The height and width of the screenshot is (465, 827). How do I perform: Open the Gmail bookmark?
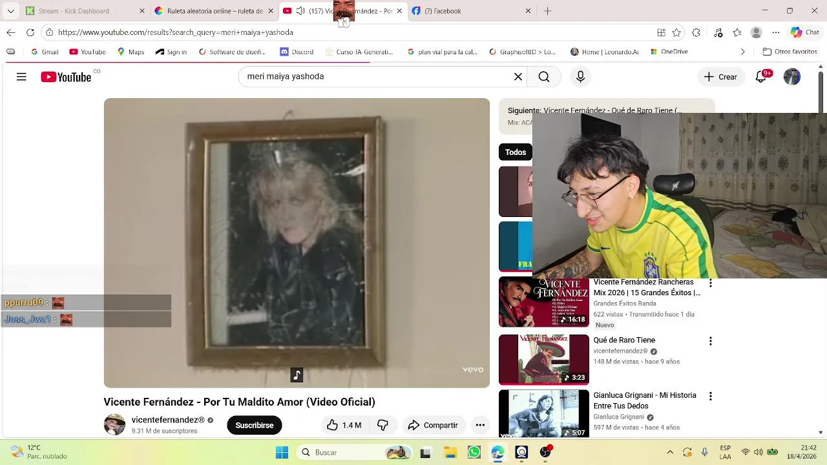[45, 52]
